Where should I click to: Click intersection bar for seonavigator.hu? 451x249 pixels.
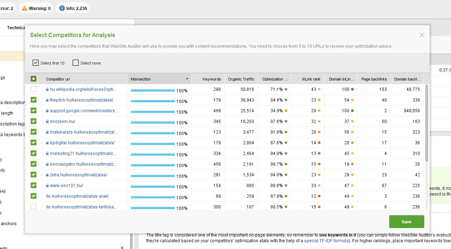coord(153,165)
